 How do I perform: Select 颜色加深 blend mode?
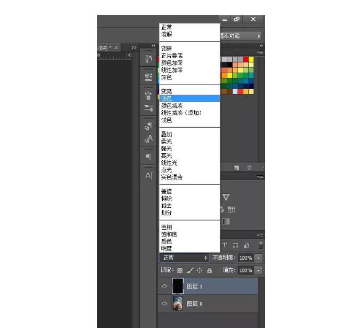point(172,63)
